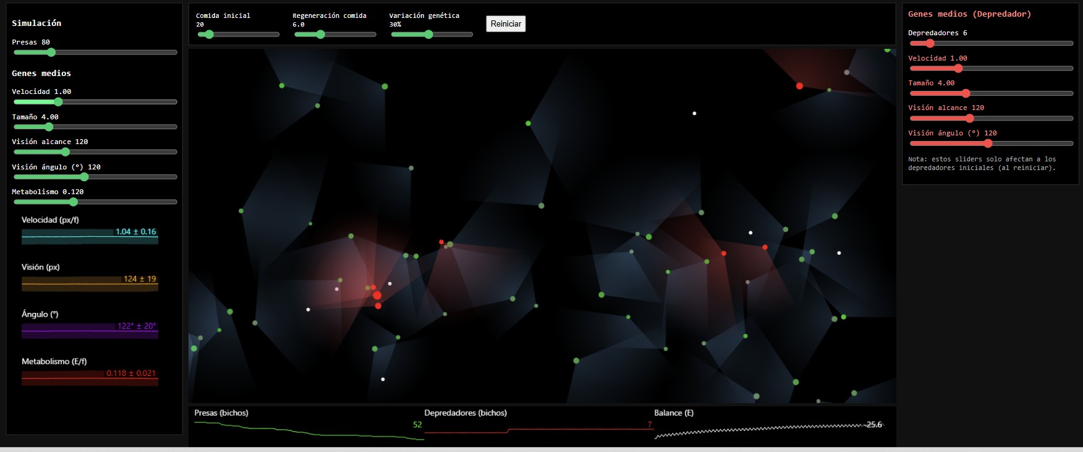Viewport: 1083px width, 452px height.
Task: Click the Comida inicial slider handle
Action: point(210,35)
